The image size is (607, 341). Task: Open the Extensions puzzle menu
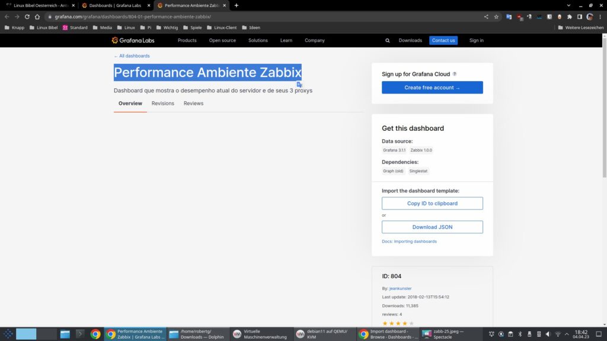pyautogui.click(x=570, y=17)
